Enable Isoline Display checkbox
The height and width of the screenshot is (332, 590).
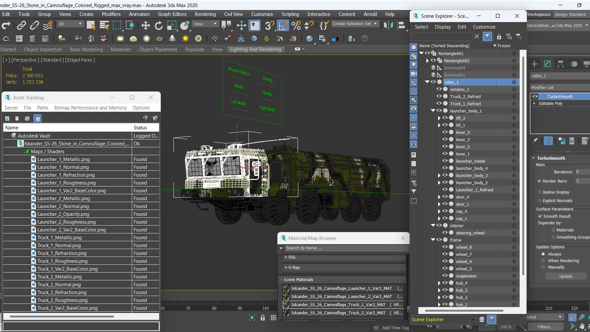pyautogui.click(x=539, y=192)
